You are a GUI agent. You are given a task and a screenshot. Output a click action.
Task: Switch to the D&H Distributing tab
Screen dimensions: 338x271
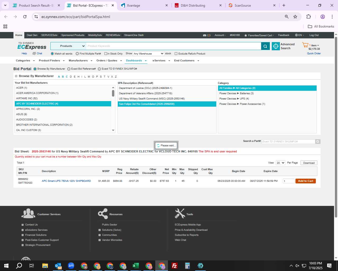coord(198,5)
